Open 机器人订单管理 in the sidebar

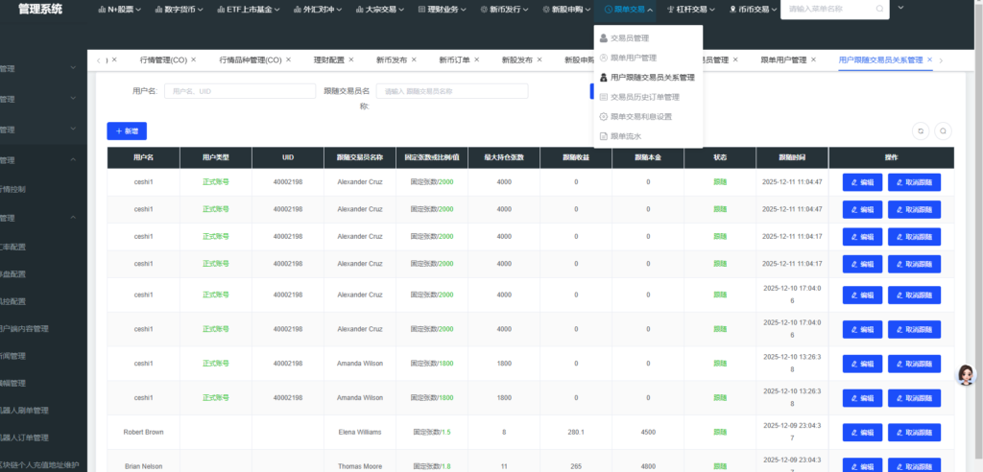[x=24, y=437]
